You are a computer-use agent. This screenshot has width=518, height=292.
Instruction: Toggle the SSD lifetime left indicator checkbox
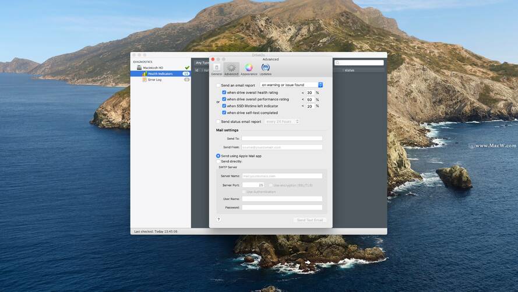pyautogui.click(x=224, y=106)
